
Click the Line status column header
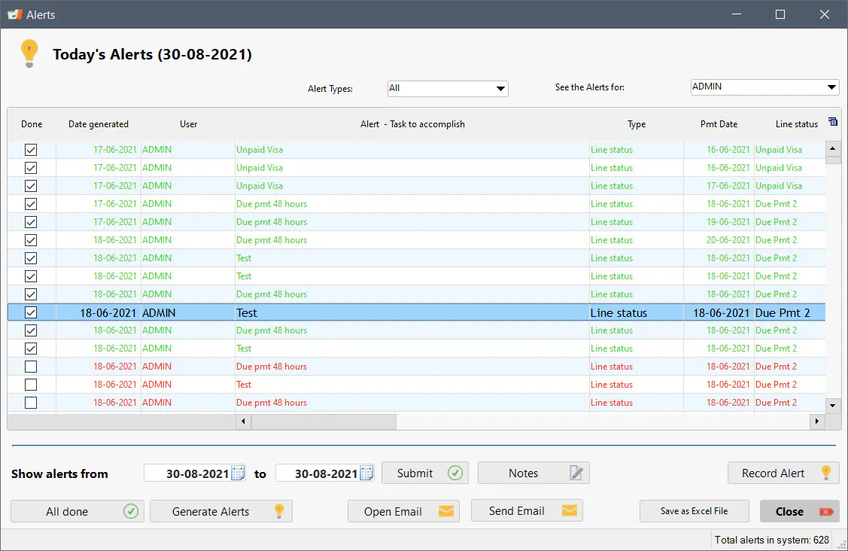[797, 124]
